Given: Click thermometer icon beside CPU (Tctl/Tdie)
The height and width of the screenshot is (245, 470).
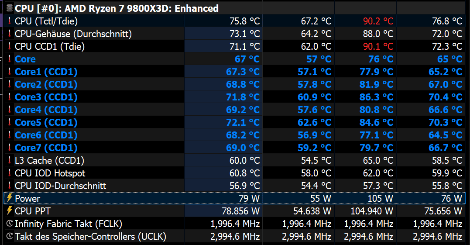Looking at the screenshot, I should click(x=10, y=21).
